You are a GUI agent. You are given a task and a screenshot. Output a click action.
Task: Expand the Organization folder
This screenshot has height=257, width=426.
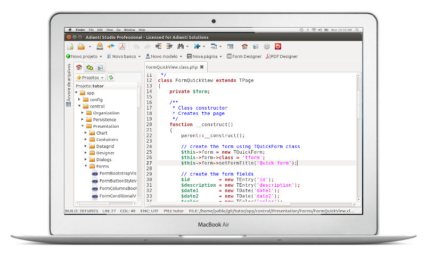click(83, 113)
